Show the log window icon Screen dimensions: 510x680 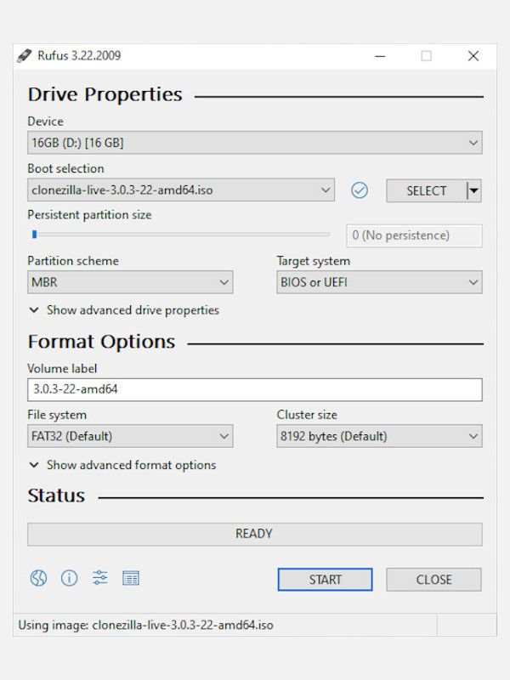(131, 578)
